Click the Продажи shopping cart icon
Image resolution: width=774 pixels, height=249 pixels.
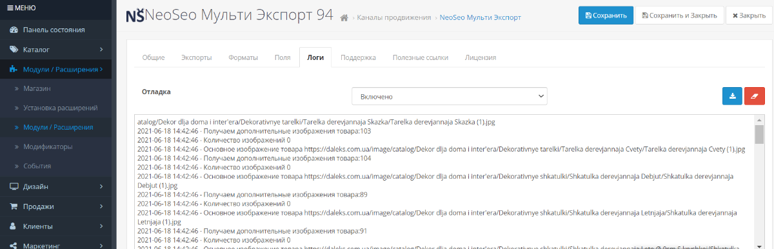[x=14, y=206]
